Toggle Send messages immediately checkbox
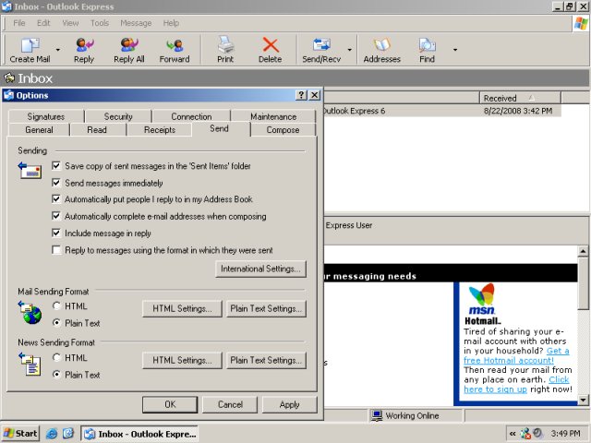This screenshot has width=591, height=443. (x=56, y=183)
